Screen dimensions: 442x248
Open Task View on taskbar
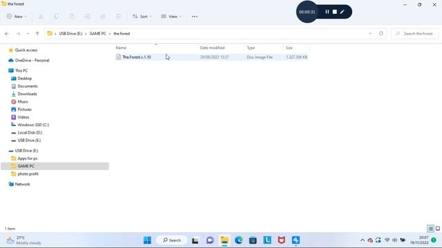click(195, 240)
